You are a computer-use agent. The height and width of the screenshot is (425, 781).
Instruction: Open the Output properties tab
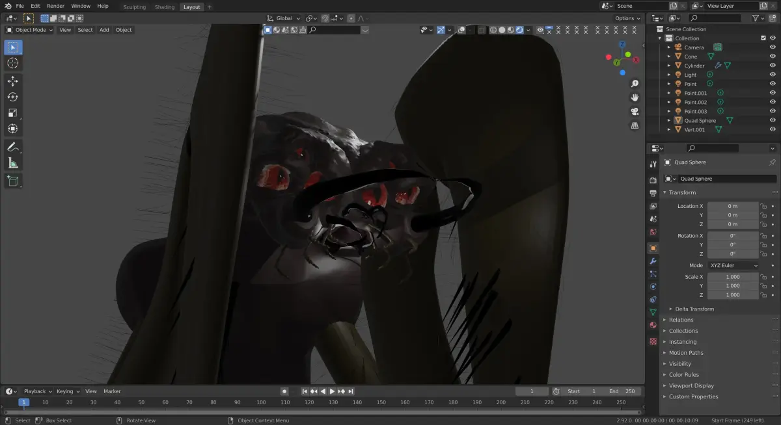pyautogui.click(x=653, y=193)
